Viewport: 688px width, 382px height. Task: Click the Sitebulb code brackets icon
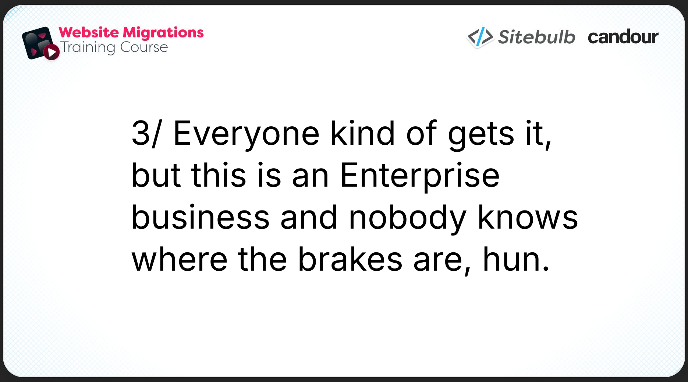[480, 37]
